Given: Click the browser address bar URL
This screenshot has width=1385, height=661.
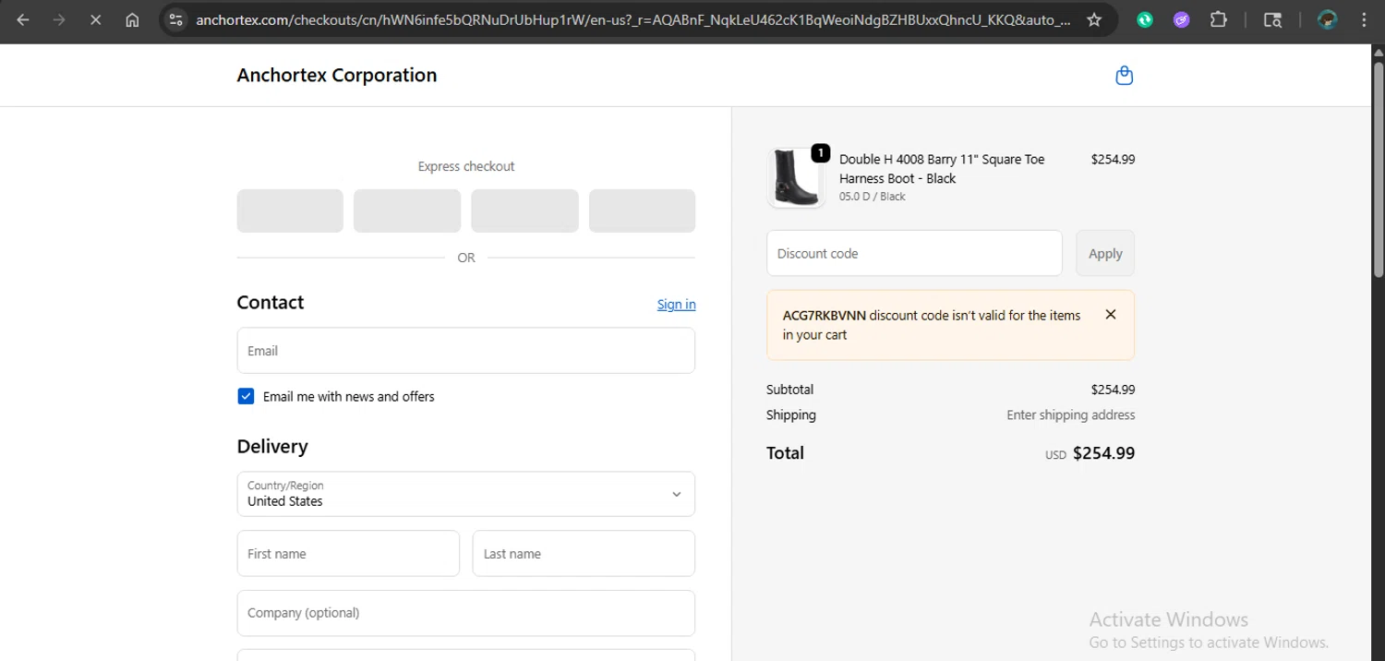Looking at the screenshot, I should 632,19.
